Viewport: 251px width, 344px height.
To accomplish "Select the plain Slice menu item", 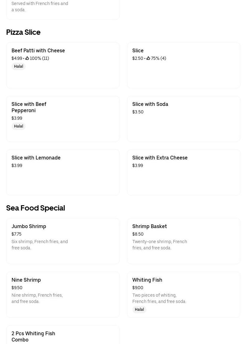I will tap(184, 65).
